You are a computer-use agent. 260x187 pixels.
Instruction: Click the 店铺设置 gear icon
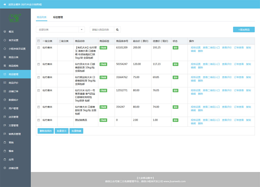click(5, 168)
